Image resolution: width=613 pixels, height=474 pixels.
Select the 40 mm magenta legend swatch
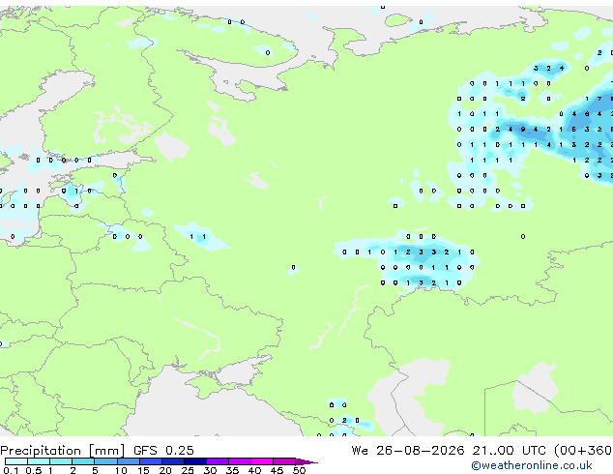pyautogui.click(x=262, y=461)
